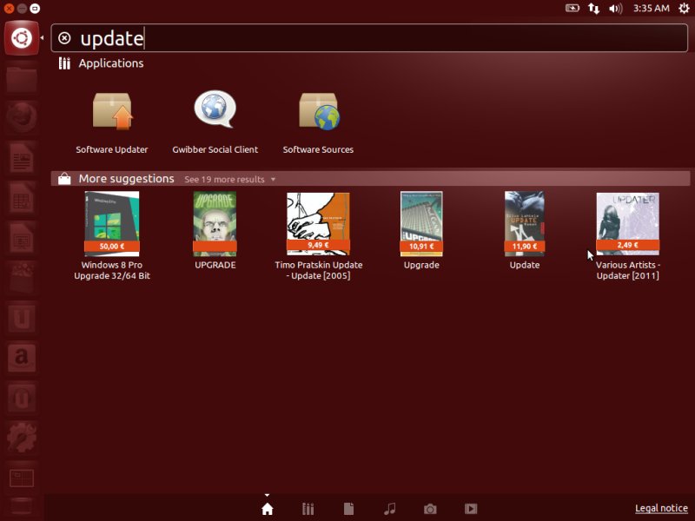Open Ubuntu Software Center from the launcher
Screen dimensions: 695x521
[x=21, y=277]
